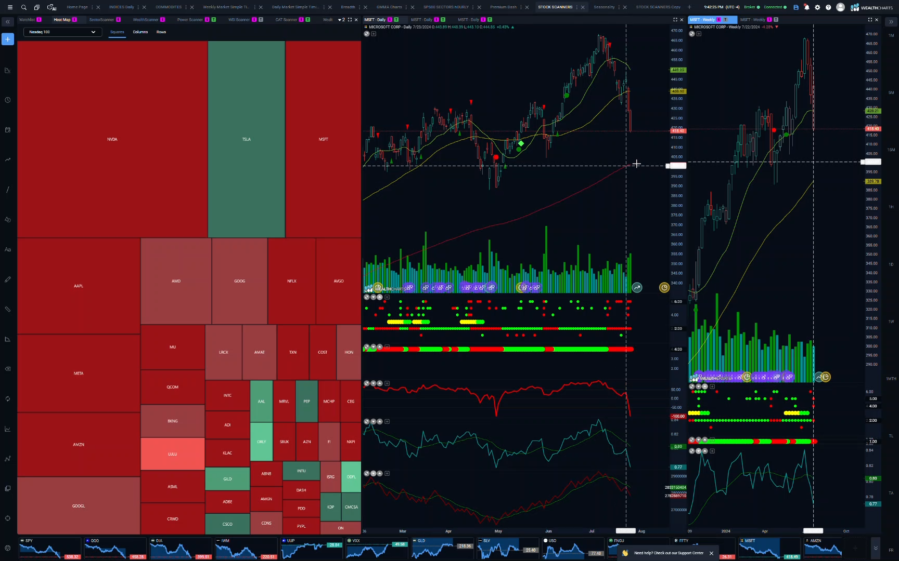The width and height of the screenshot is (899, 561).
Task: Collapse left panel with double chevron
Action: pyautogui.click(x=8, y=22)
